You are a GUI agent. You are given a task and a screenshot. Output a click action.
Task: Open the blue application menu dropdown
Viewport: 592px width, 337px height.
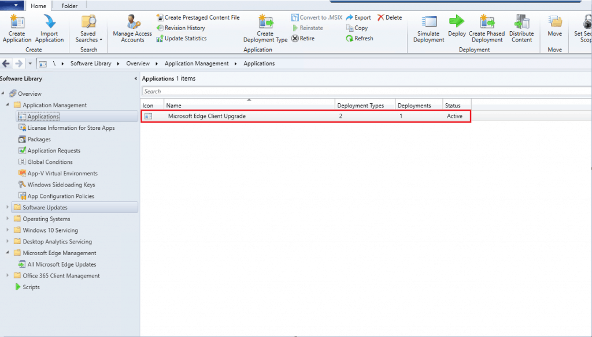[12, 5]
